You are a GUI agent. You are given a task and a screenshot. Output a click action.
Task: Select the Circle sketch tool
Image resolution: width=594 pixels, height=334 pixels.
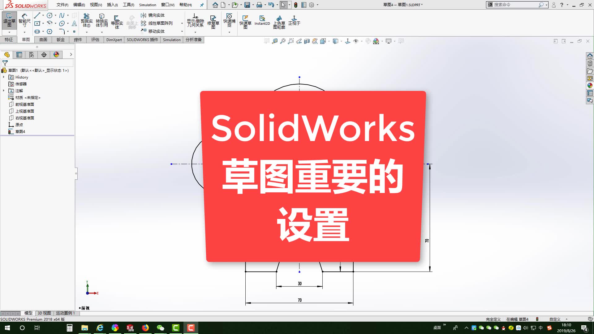pos(49,15)
